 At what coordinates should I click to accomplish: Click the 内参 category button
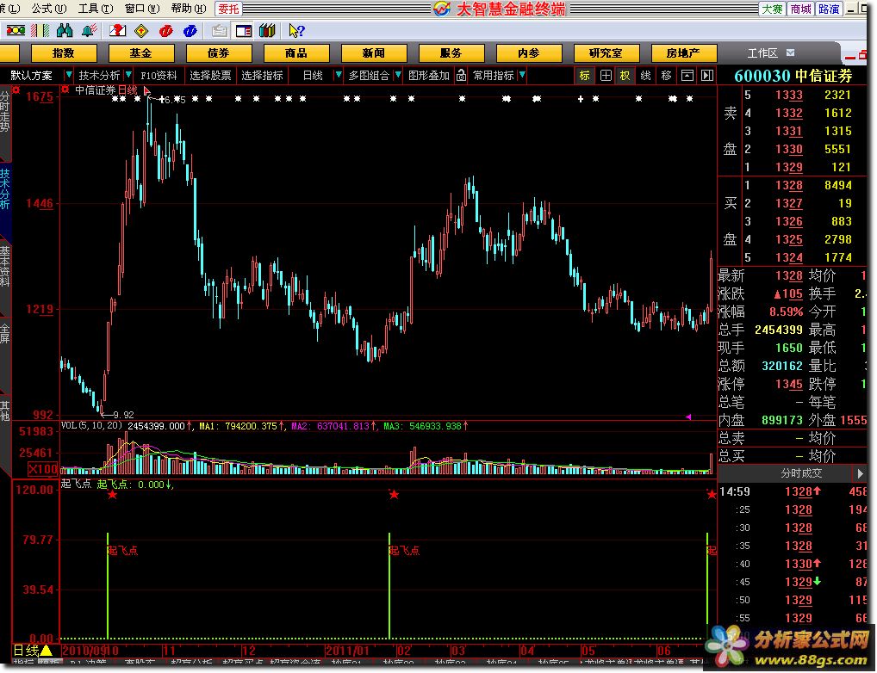(529, 53)
